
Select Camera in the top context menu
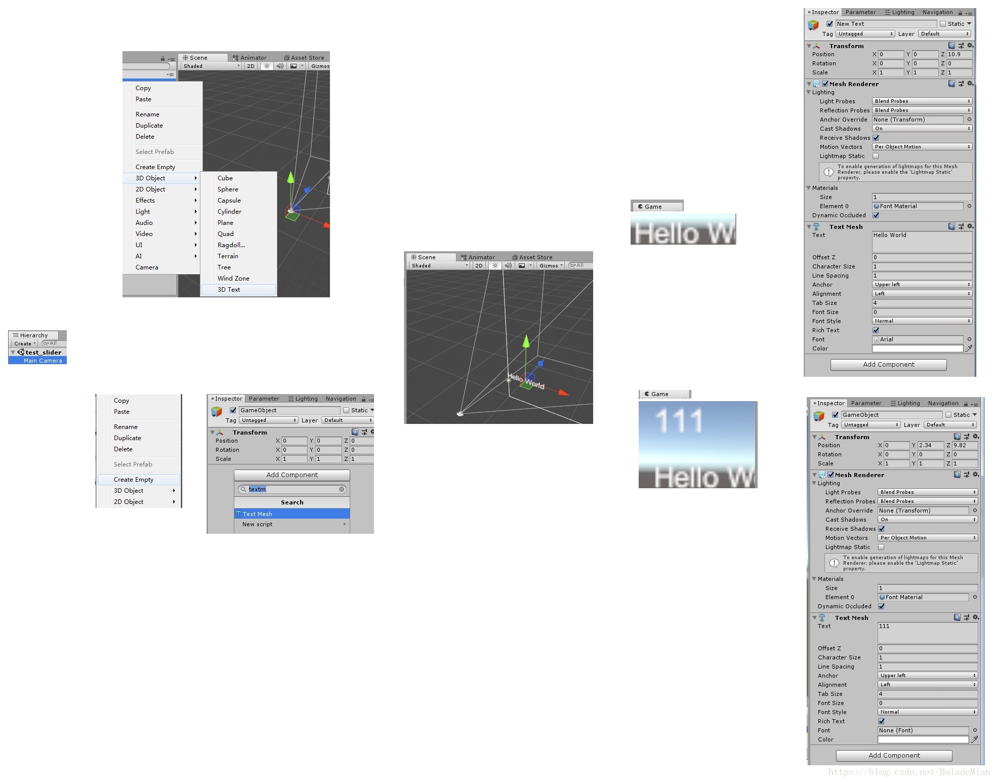pos(147,267)
